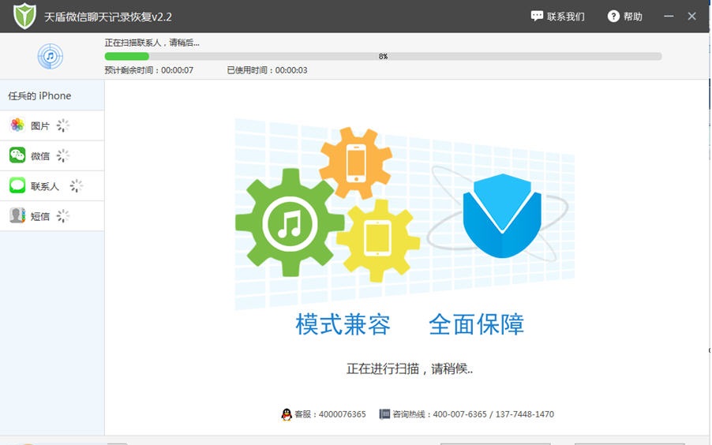Click the loading spinner beside 微信

click(x=62, y=155)
